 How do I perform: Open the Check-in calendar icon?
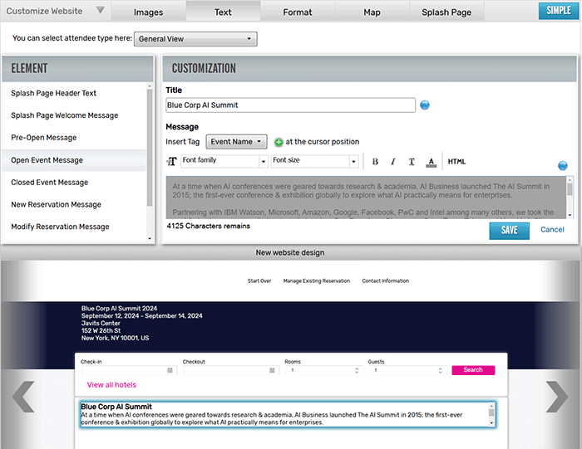[x=170, y=370]
